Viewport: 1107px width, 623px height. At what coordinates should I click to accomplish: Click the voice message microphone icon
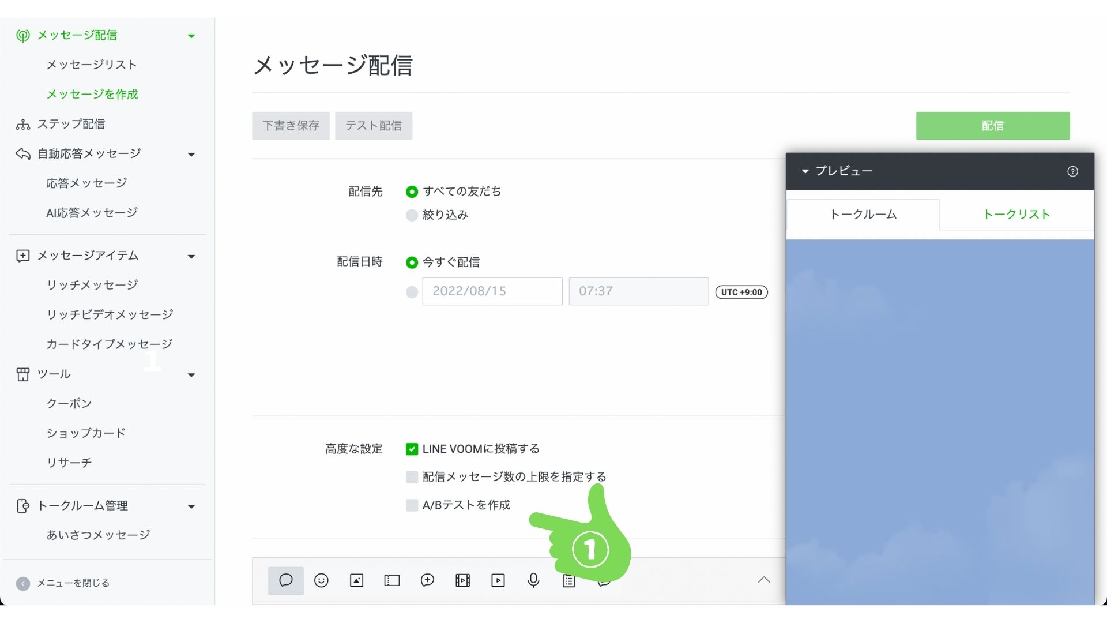click(x=533, y=580)
